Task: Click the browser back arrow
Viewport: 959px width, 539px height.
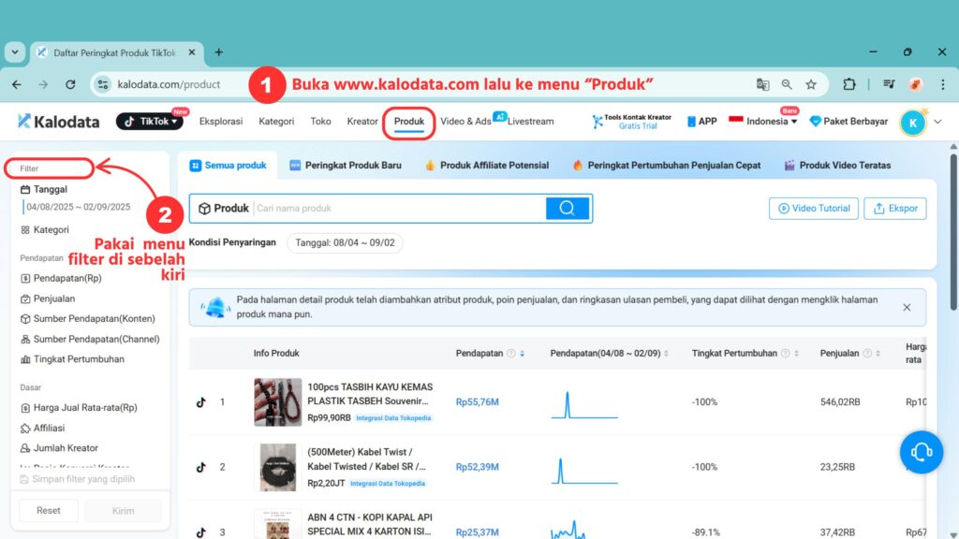Action: (x=17, y=84)
